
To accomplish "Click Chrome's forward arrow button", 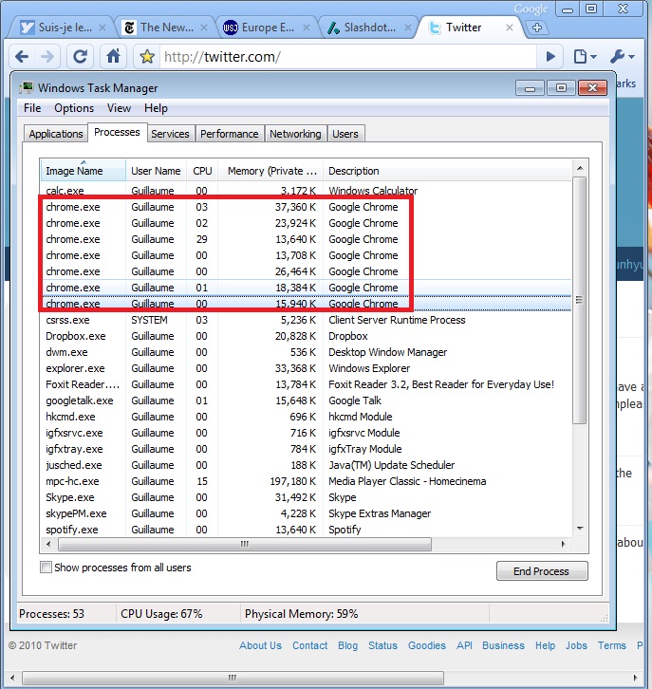I will [x=47, y=57].
